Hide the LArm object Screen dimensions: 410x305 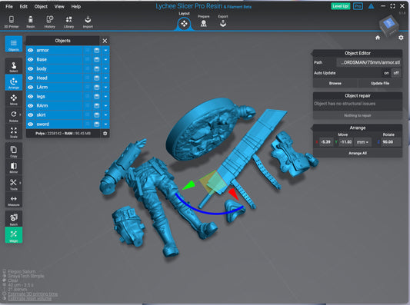tap(31, 88)
